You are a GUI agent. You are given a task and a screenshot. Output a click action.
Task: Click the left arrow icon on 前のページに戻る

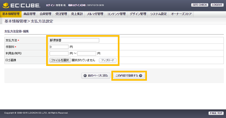85,76
